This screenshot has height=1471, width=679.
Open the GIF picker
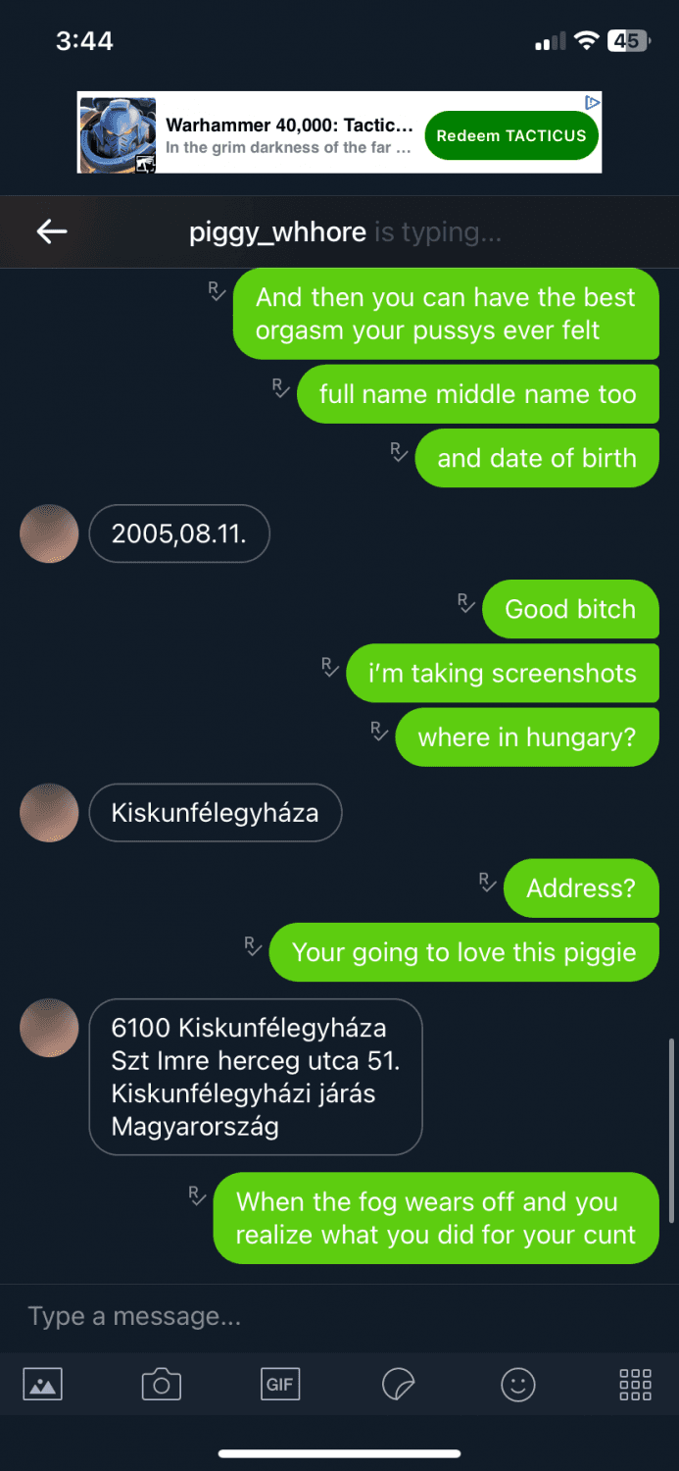pos(279,1384)
